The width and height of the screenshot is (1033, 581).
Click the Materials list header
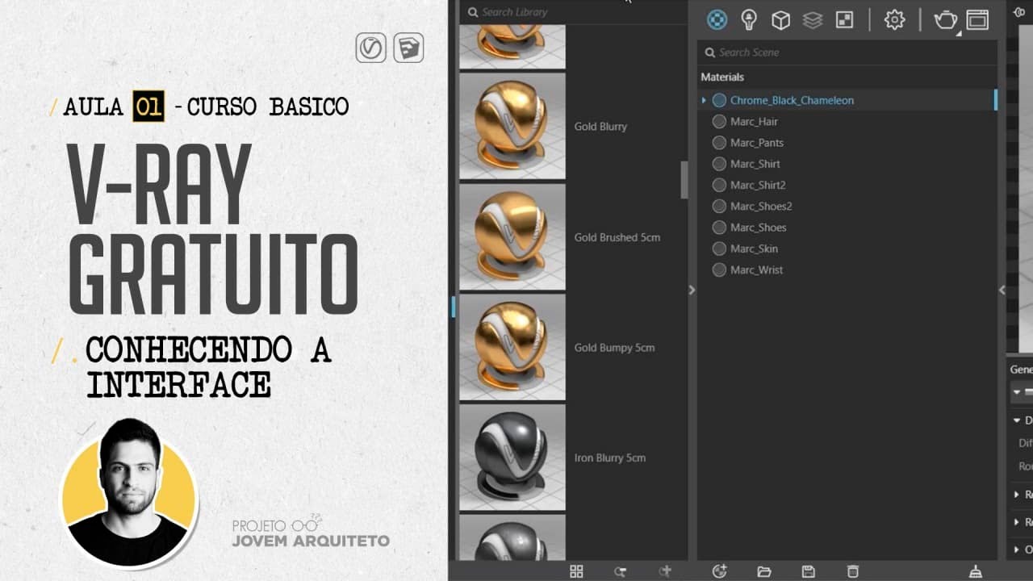(x=722, y=77)
